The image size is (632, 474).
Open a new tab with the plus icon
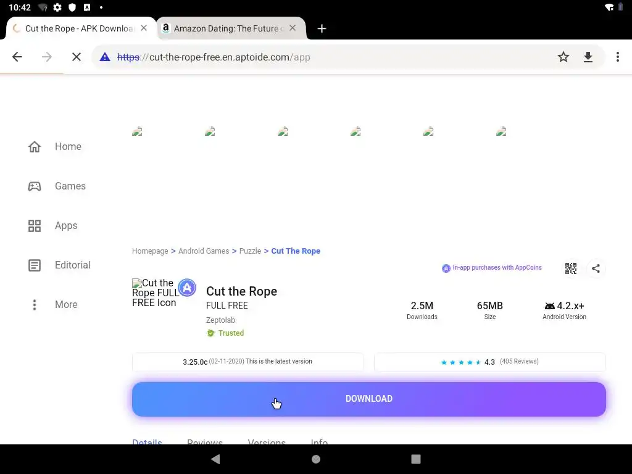(x=321, y=28)
